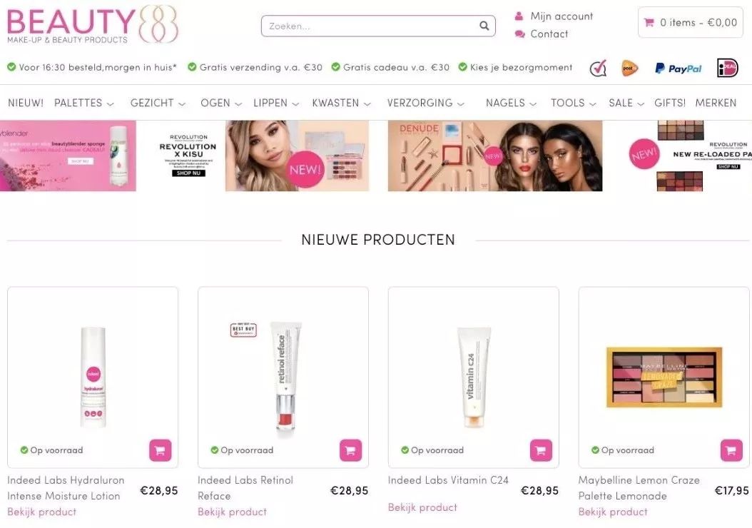Add Retinol Reface to cart
The image size is (752, 528).
pos(350,450)
